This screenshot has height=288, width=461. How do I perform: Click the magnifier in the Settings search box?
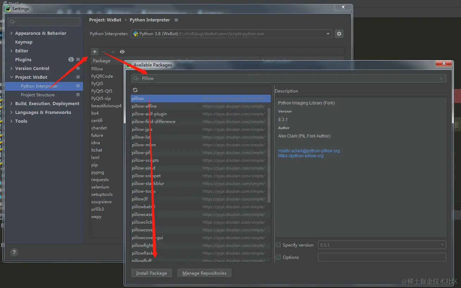(x=12, y=22)
